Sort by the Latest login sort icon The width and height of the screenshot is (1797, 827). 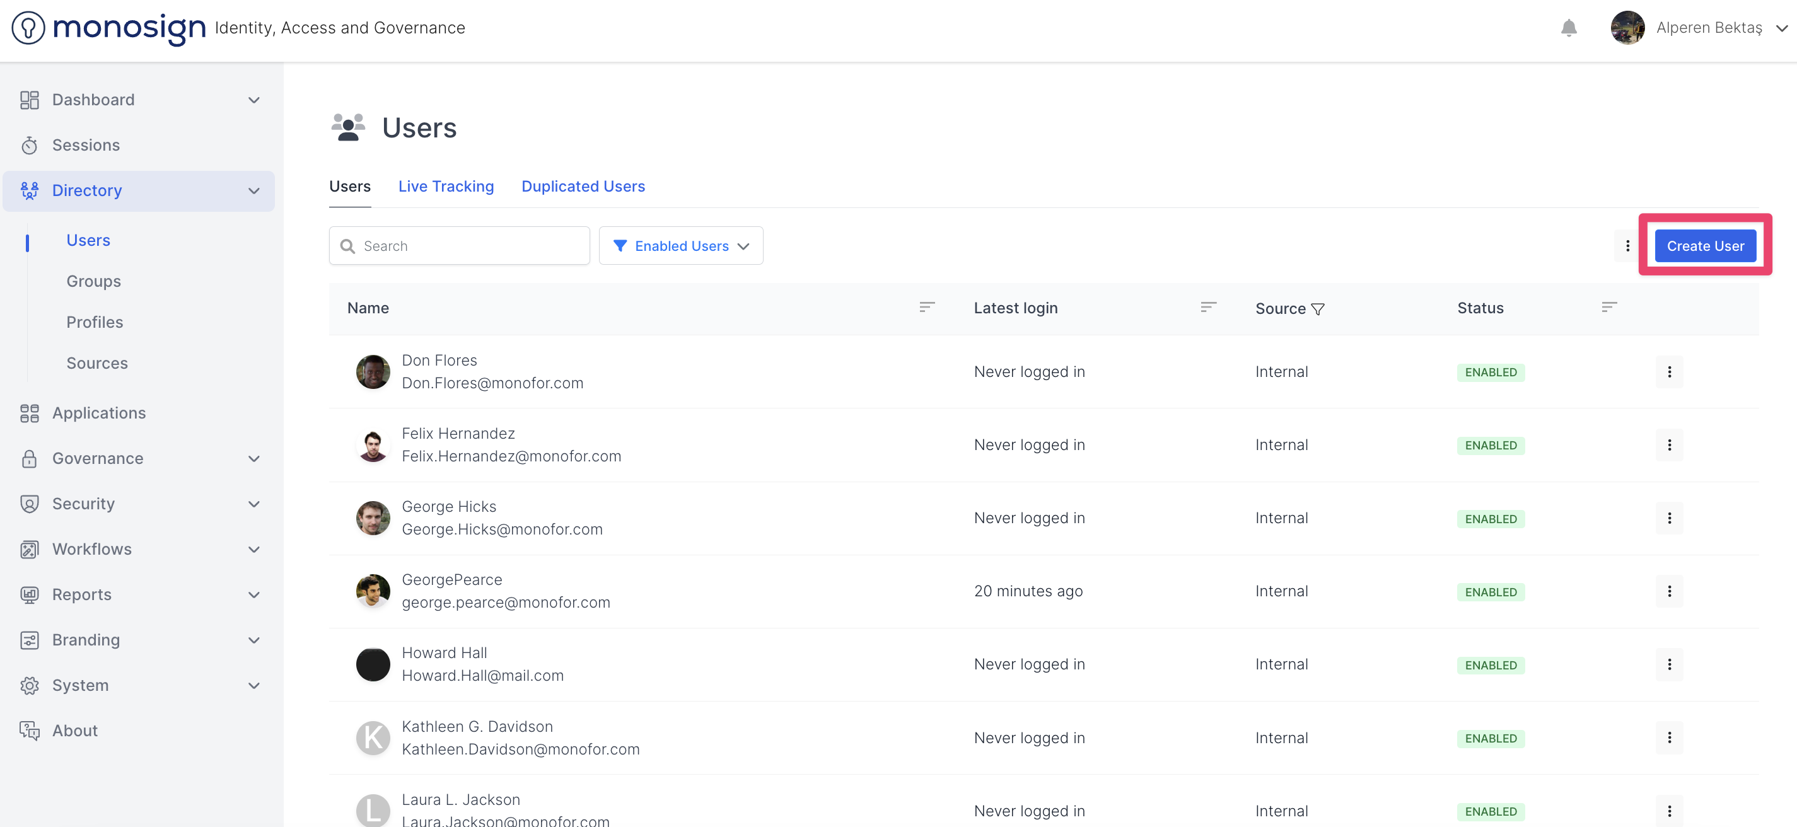point(1208,307)
